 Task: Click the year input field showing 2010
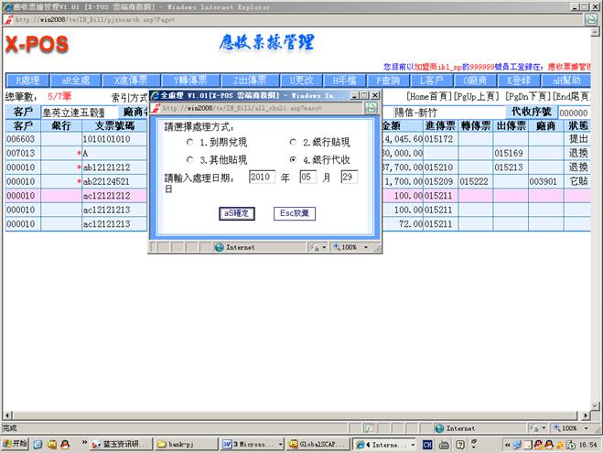point(262,177)
